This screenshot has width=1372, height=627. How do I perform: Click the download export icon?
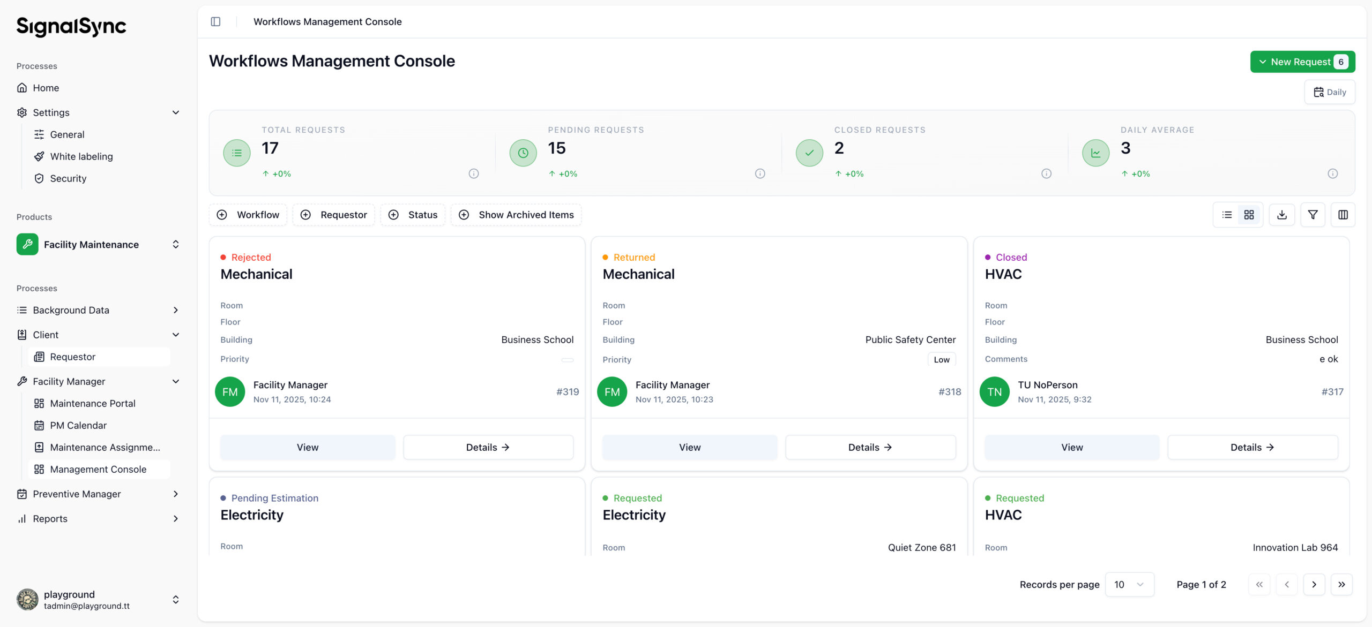[x=1281, y=215]
